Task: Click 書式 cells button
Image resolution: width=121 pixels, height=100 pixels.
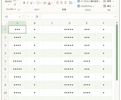Action: 107,6
